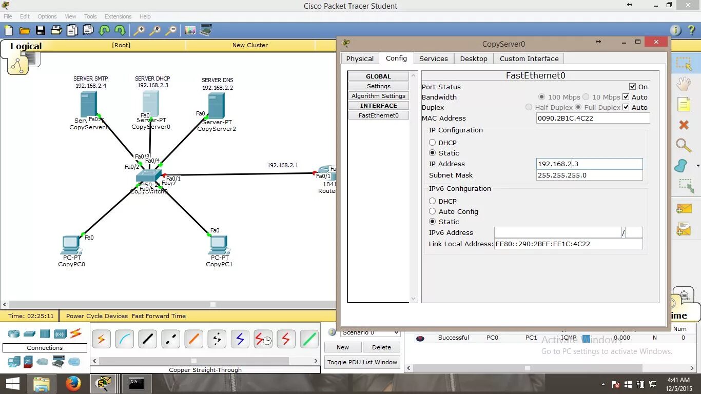
Task: Select Static under IP Configuration
Action: coord(432,153)
